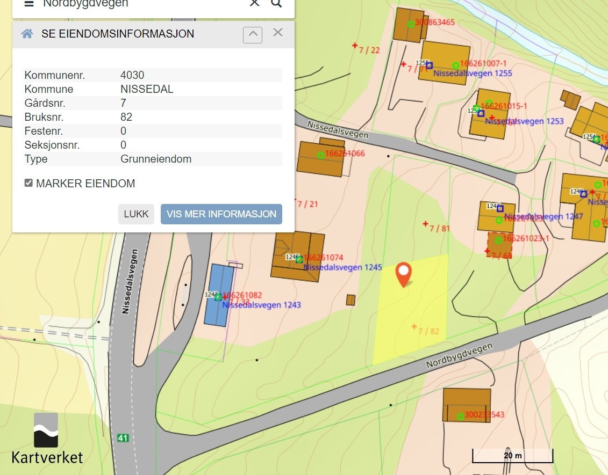
Task: Click the magnifier search icon
Action: (276, 3)
